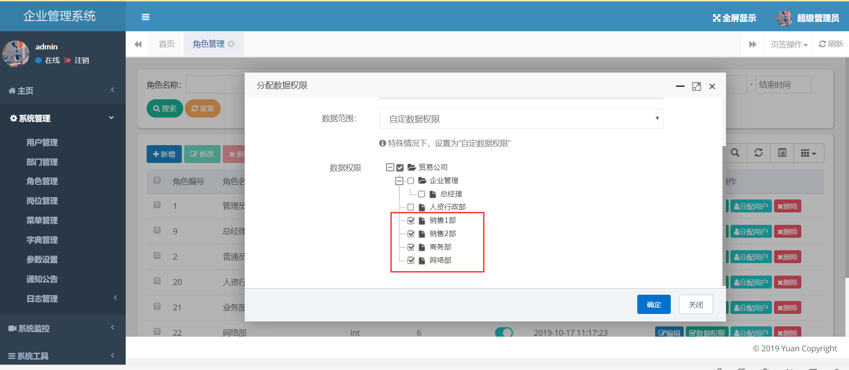
Task: Click the 刷新 refresh button
Action: pyautogui.click(x=831, y=44)
